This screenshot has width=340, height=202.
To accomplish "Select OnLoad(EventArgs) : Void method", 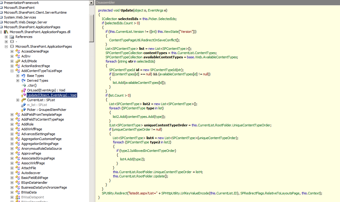I will tap(46, 90).
